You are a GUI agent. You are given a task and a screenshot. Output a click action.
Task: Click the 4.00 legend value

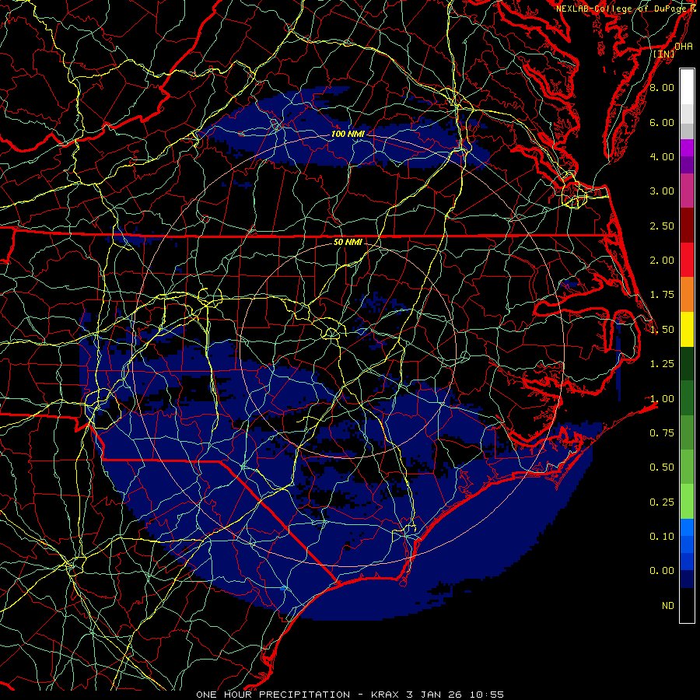pos(662,156)
